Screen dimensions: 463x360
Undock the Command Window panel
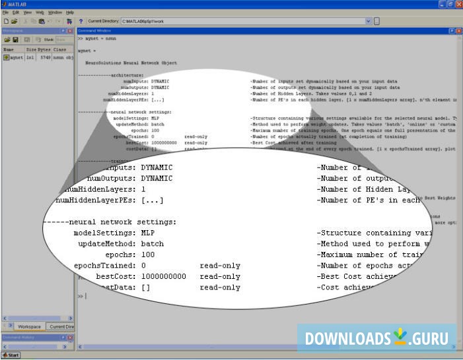452,31
